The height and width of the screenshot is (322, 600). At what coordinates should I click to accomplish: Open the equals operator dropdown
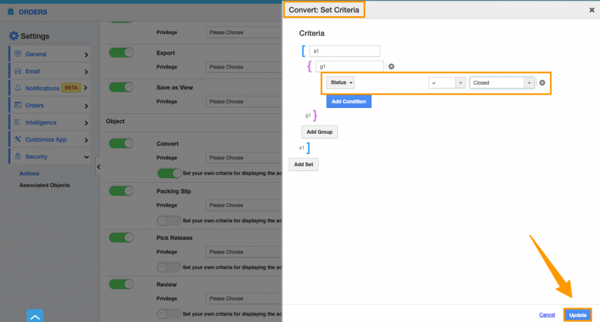click(447, 83)
